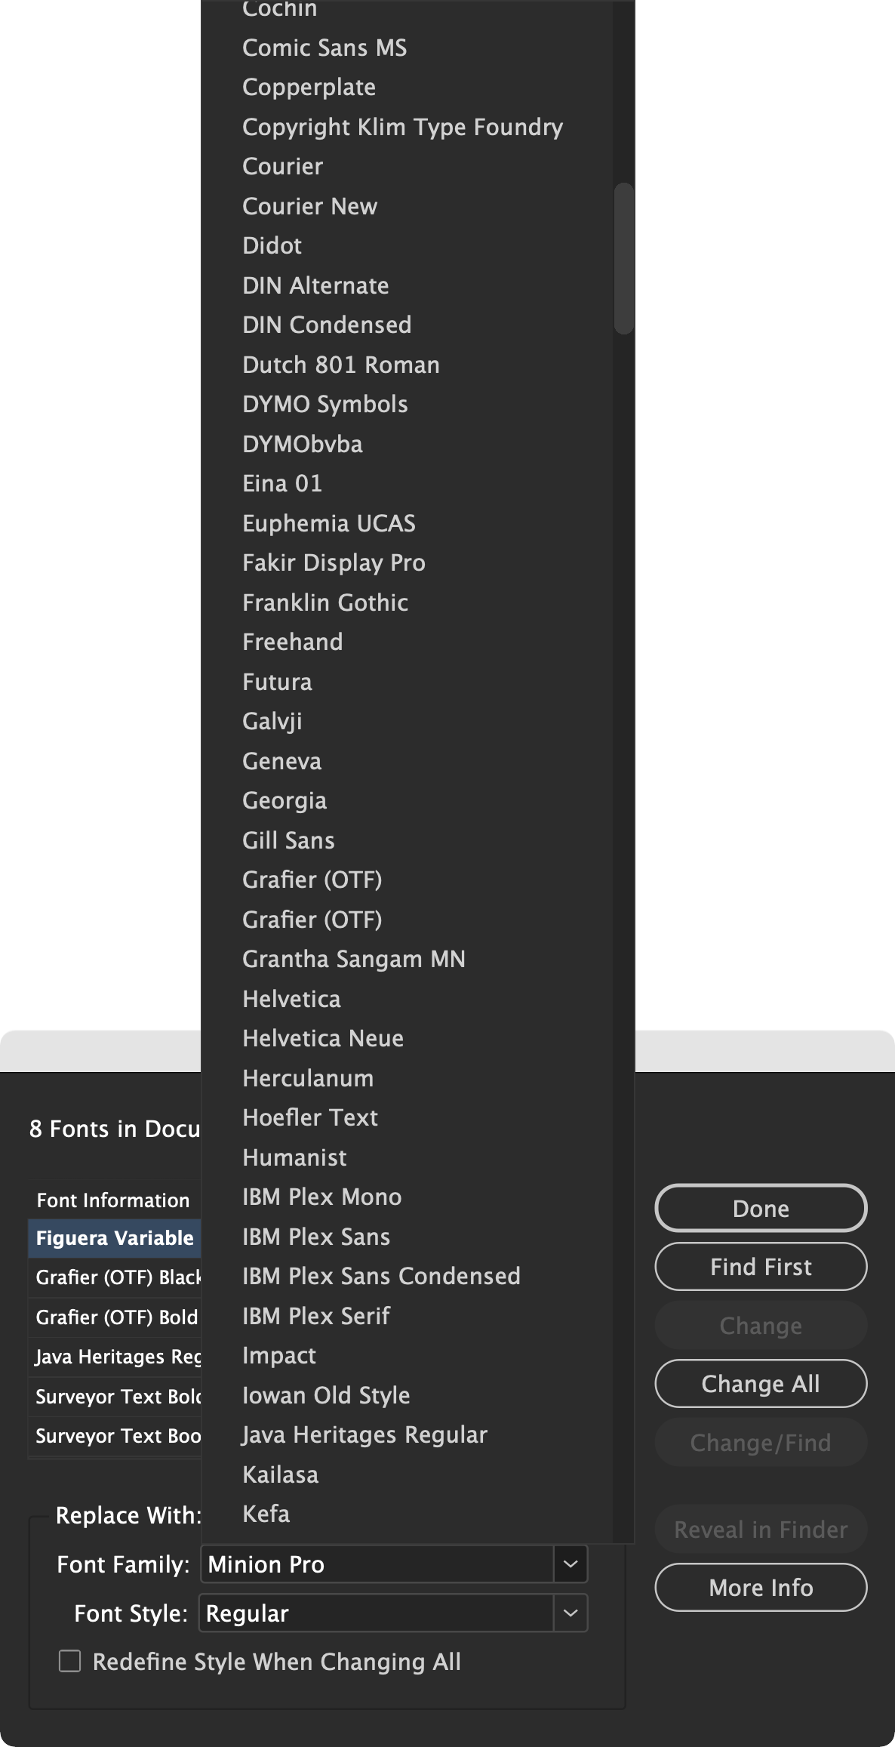Expand the Font Family dropdown arrow

[571, 1564]
